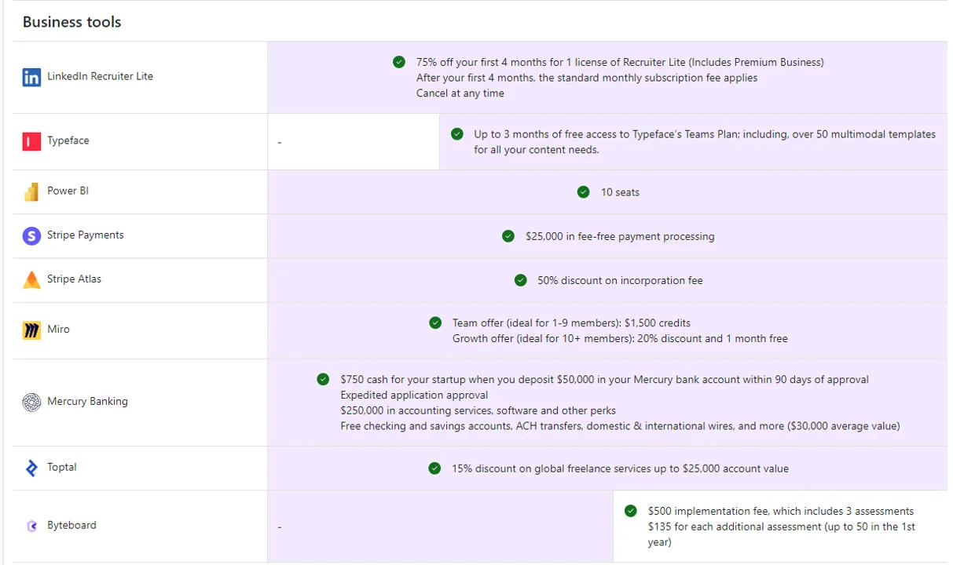Click '$250,000 in accounting services' line
This screenshot has height=565, width=953.
478,410
